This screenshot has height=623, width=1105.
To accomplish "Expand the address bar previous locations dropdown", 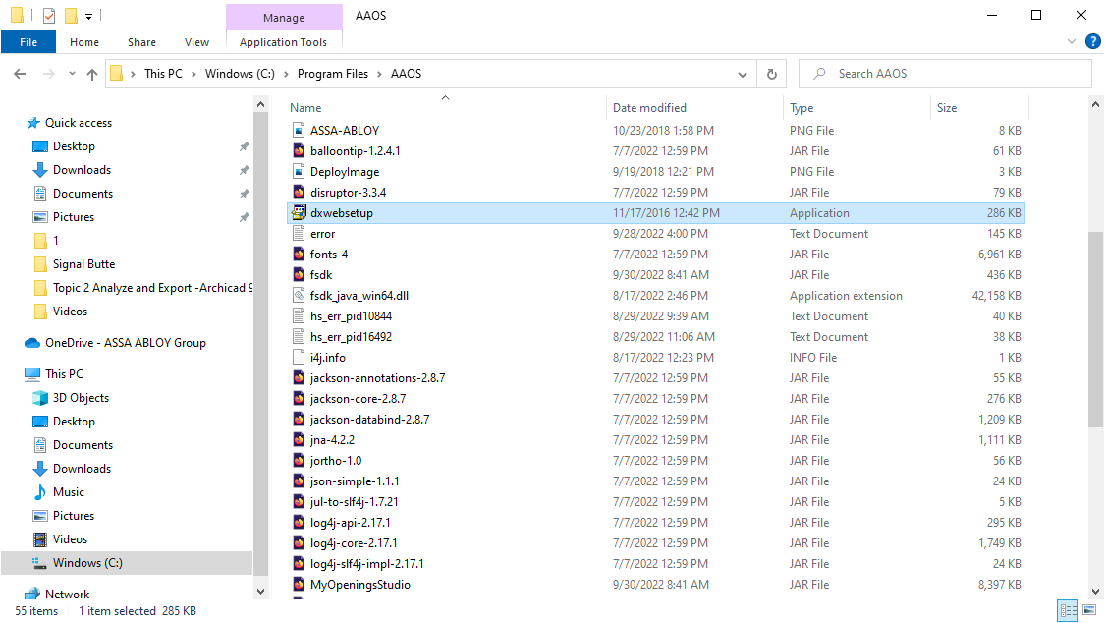I will click(744, 73).
